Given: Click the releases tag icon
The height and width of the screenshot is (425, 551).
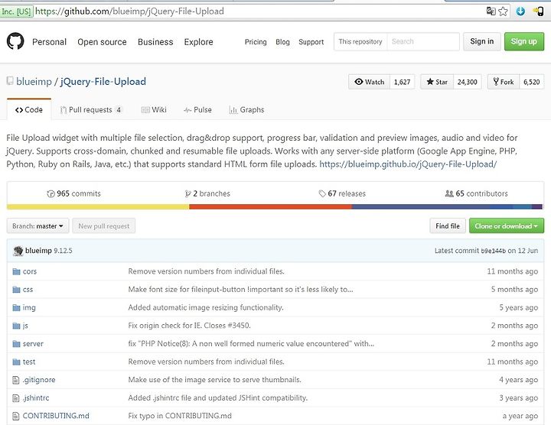Looking at the screenshot, I should (x=322, y=193).
